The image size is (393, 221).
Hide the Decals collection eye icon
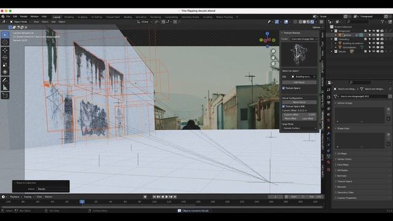pos(373,52)
